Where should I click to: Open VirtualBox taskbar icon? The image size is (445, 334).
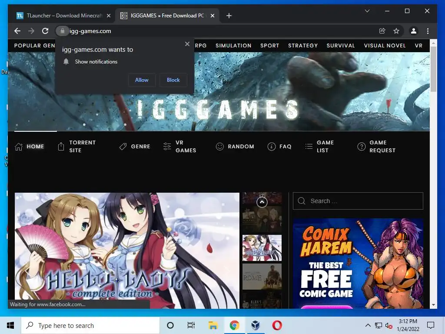coord(256,325)
